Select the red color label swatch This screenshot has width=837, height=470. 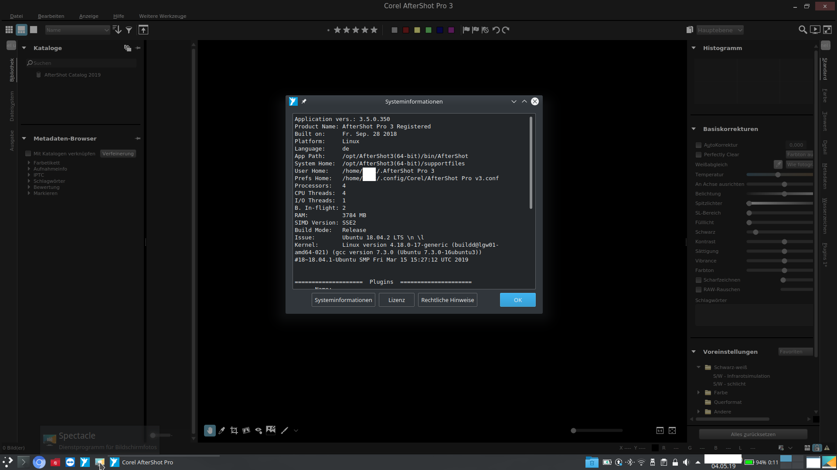point(406,30)
